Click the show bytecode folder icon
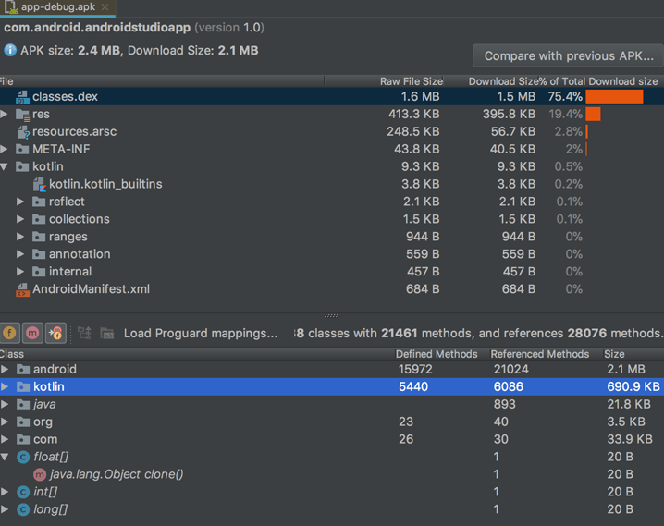Image resolution: width=664 pixels, height=526 pixels. point(106,333)
